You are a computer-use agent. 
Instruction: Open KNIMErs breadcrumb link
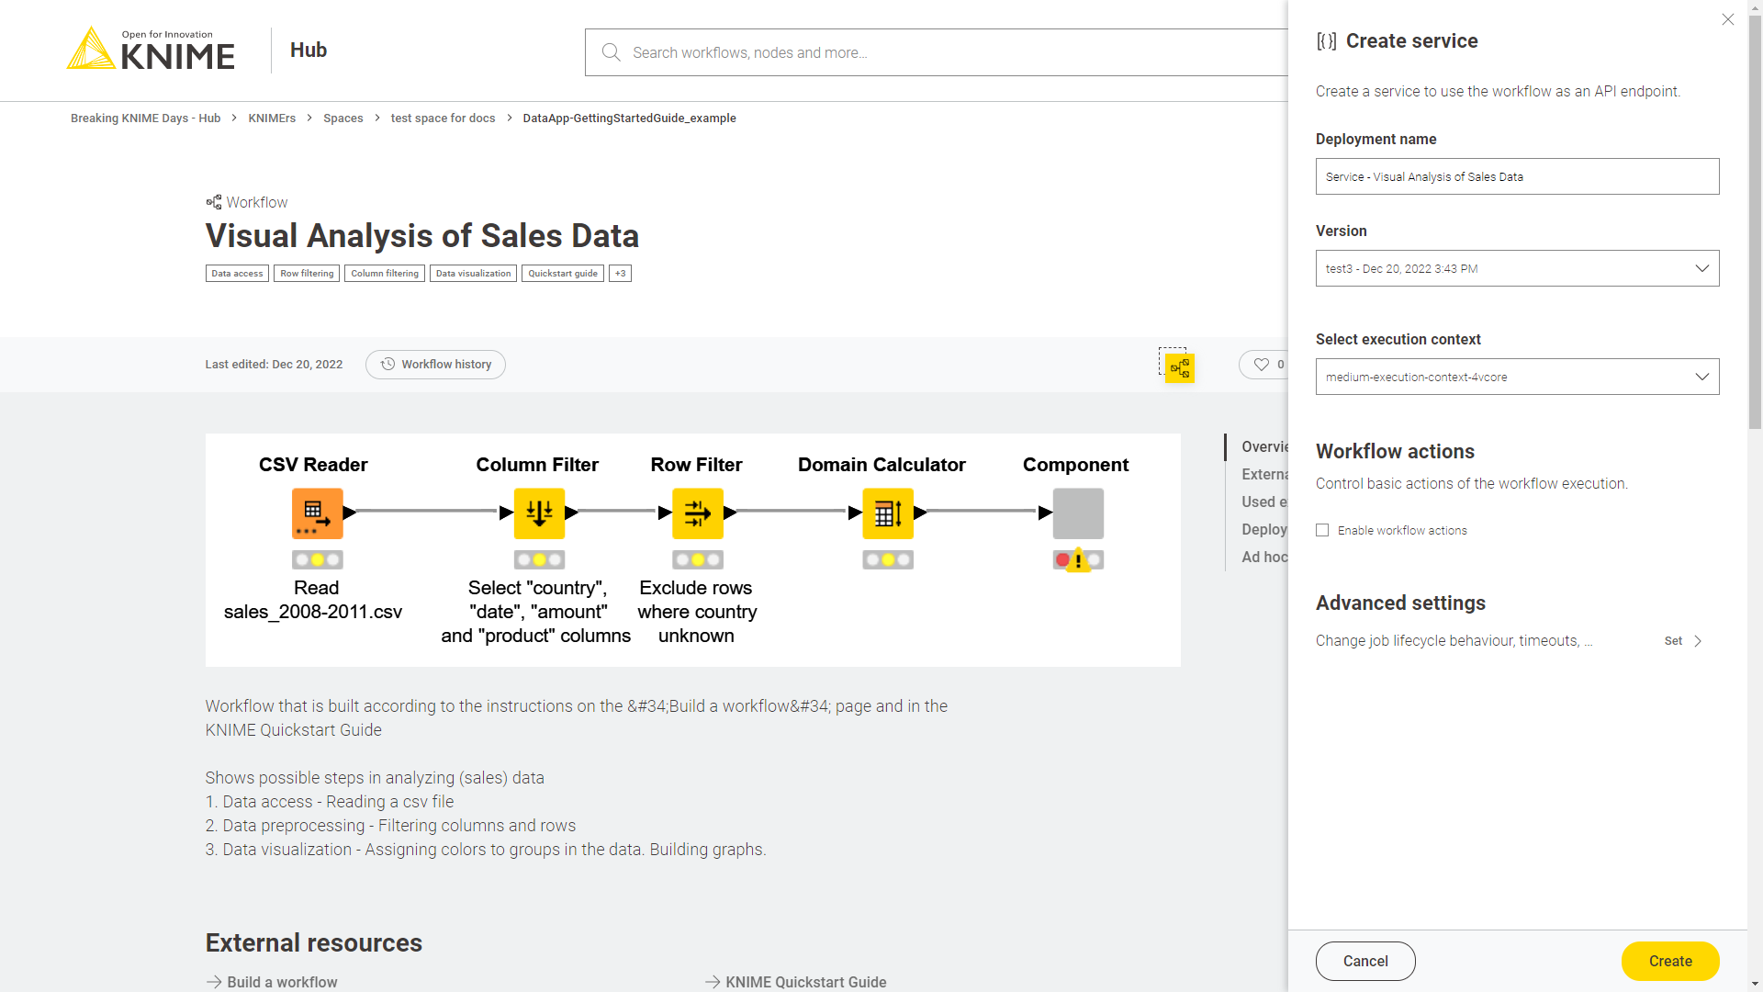(x=272, y=118)
